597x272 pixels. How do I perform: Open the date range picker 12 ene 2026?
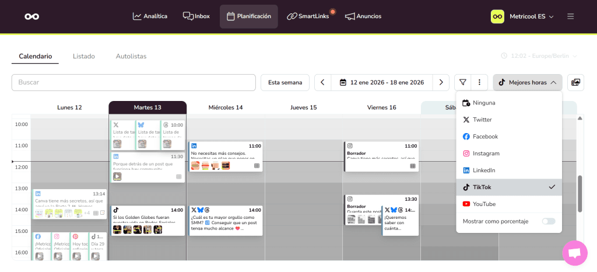[x=382, y=82]
